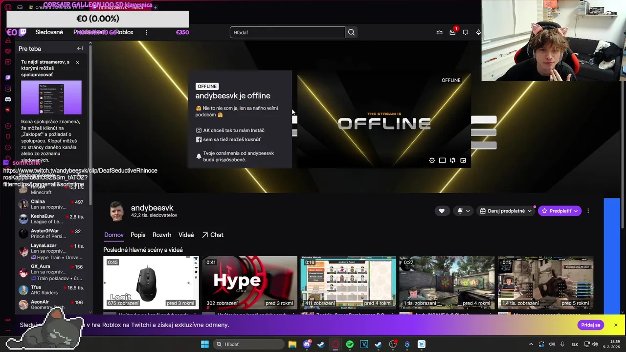This screenshot has width=626, height=352.
Task: Open the Hype clip thumbnail
Action: click(x=249, y=282)
